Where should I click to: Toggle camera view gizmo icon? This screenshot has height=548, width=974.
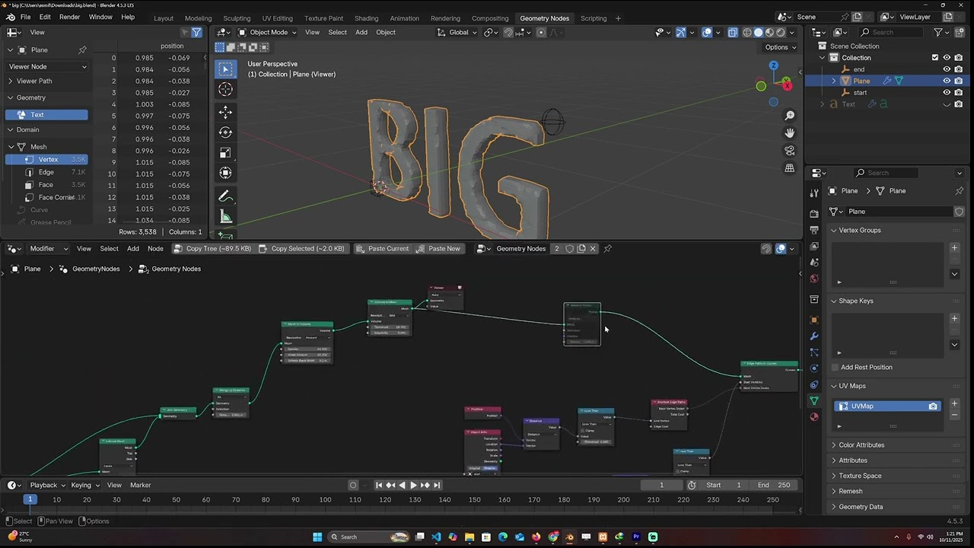[790, 151]
